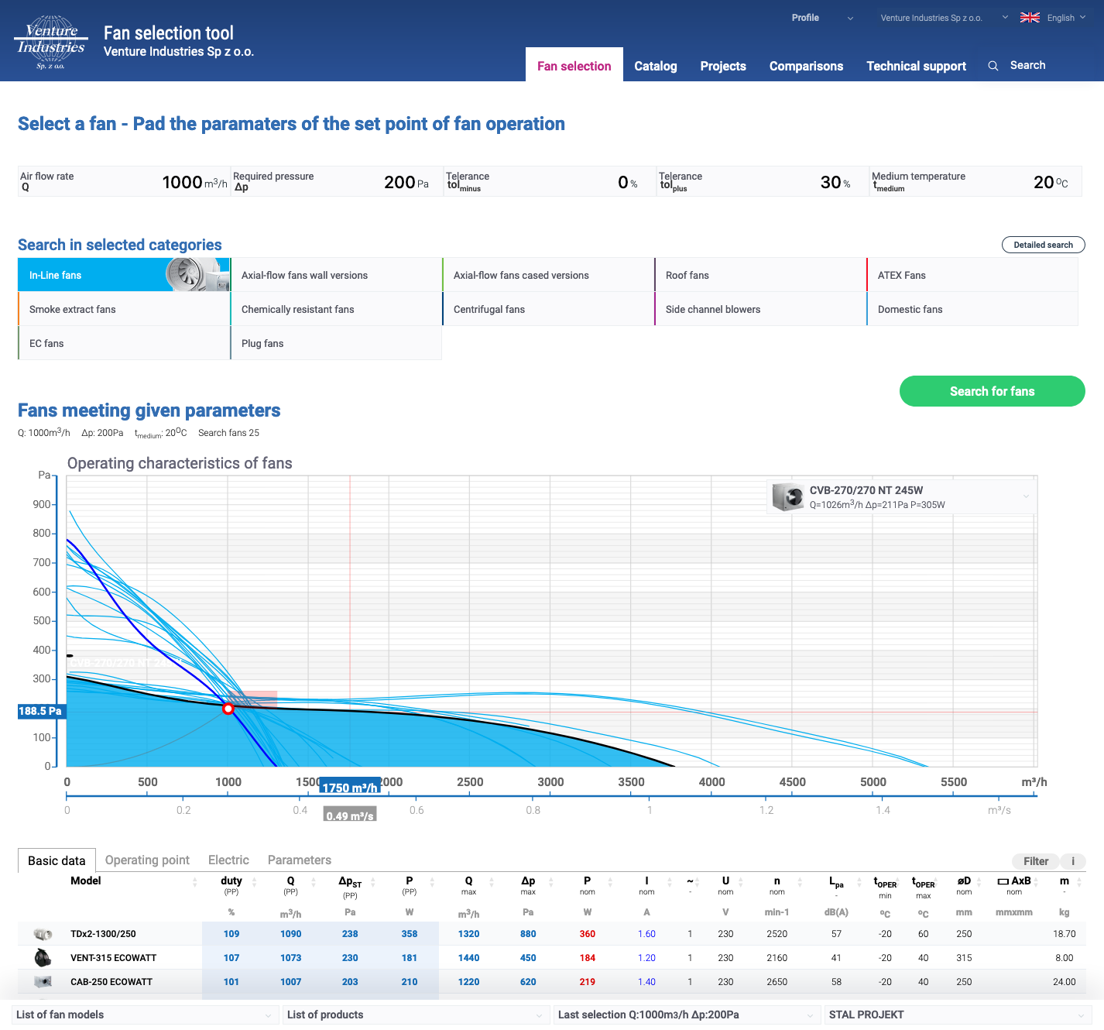Sort by n nom column arrows

(800, 882)
